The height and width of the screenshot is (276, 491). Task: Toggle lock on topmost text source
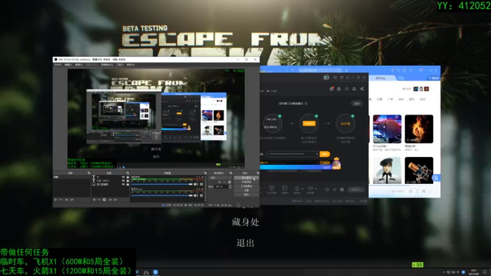pyautogui.click(x=128, y=177)
